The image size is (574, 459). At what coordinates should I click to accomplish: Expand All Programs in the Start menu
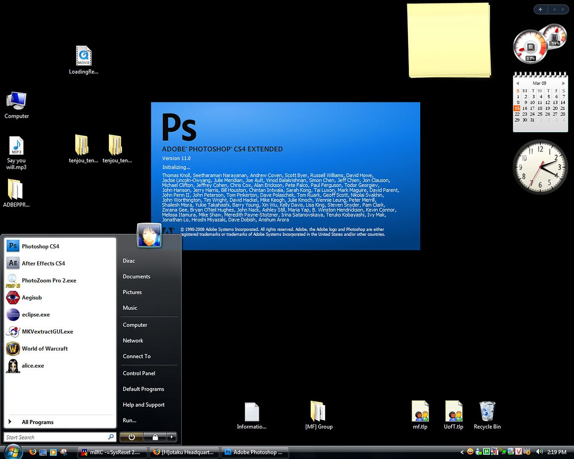click(60, 422)
